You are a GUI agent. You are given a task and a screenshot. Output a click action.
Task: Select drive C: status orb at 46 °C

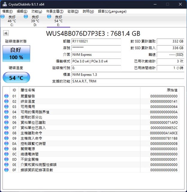point(3,17)
